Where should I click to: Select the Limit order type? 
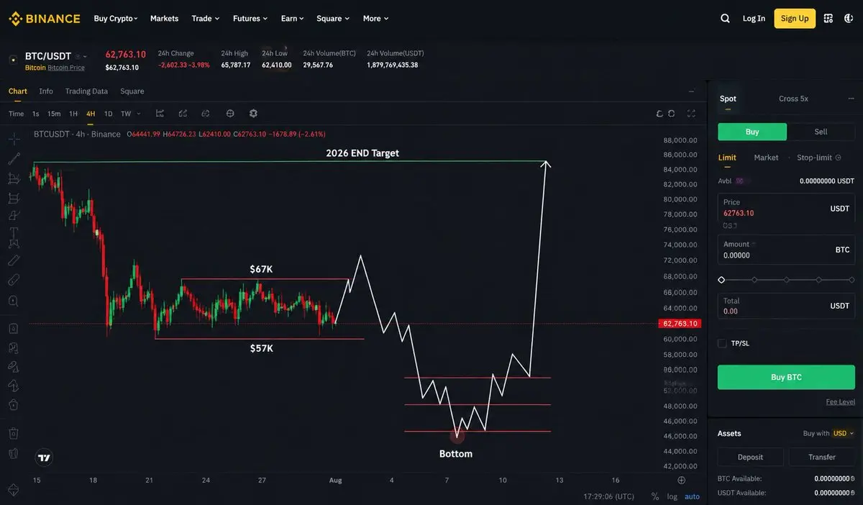(727, 158)
